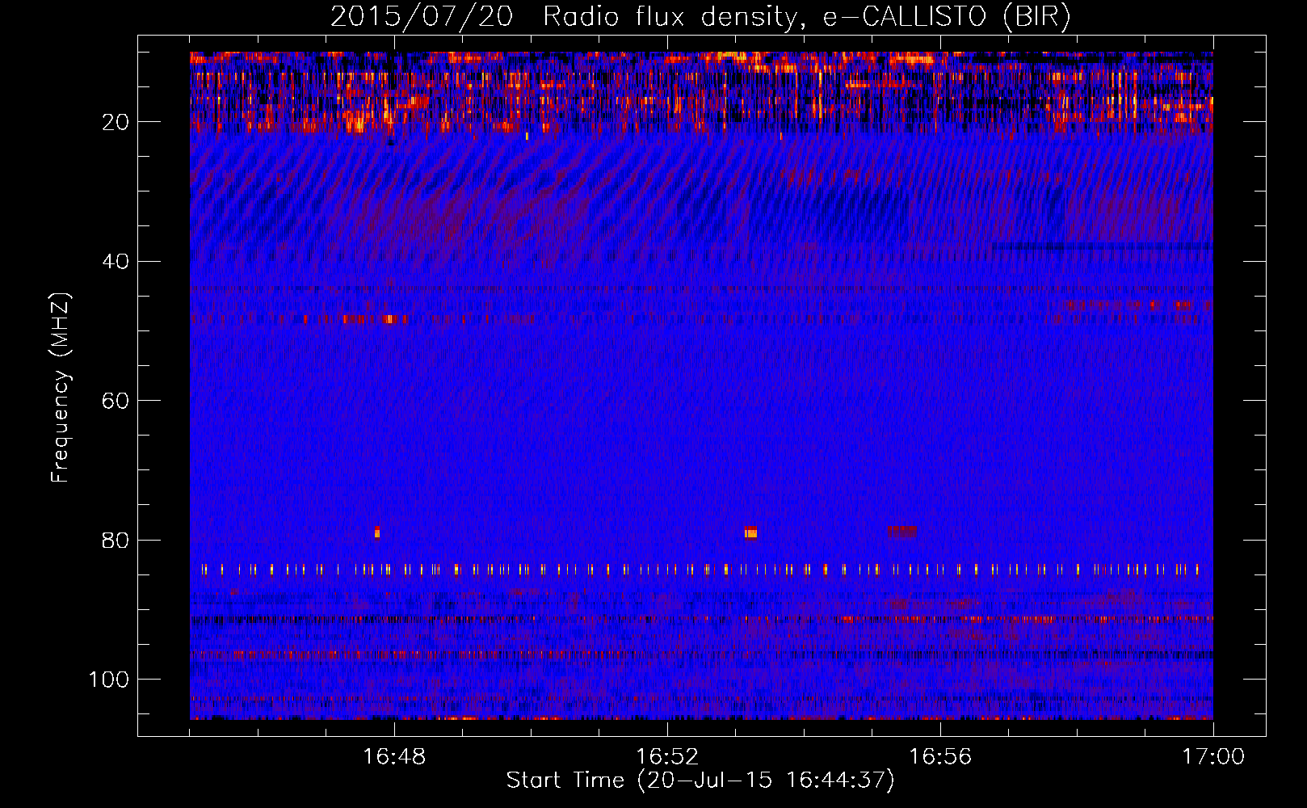The width and height of the screenshot is (1307, 808).
Task: Click the "16:52" time tick label
Action: [667, 756]
